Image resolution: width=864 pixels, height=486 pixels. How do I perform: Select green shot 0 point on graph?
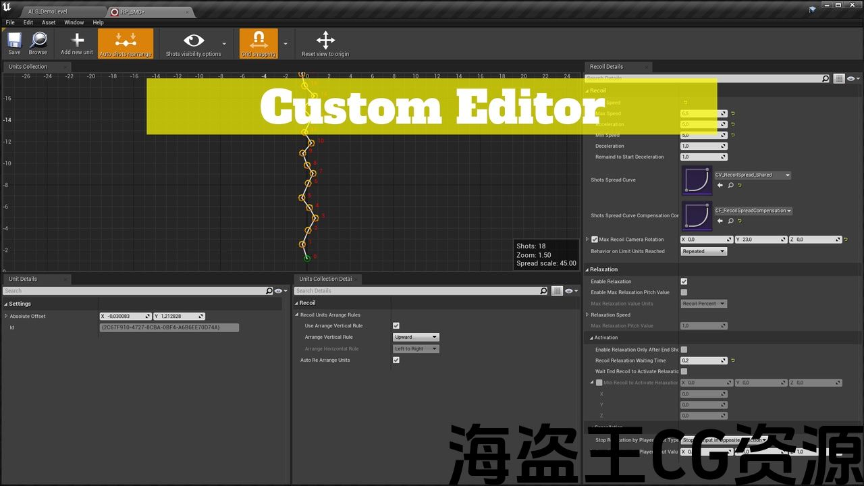(307, 258)
